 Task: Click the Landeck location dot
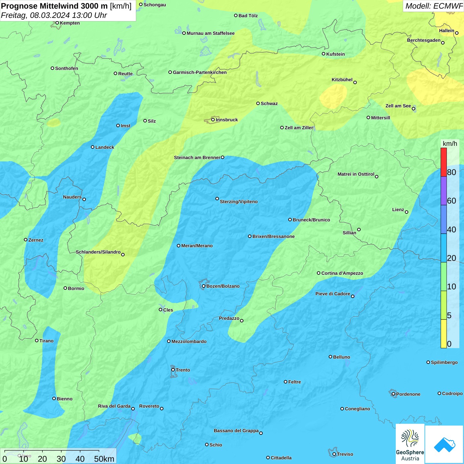coord(92,147)
